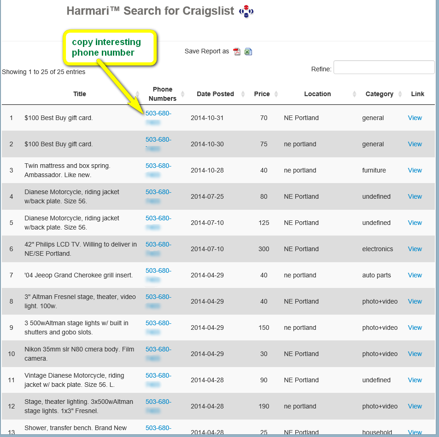Screen dimensions: 439x437
Task: View the Dianese jacket listing dated 2014-07-25
Action: pyautogui.click(x=415, y=196)
